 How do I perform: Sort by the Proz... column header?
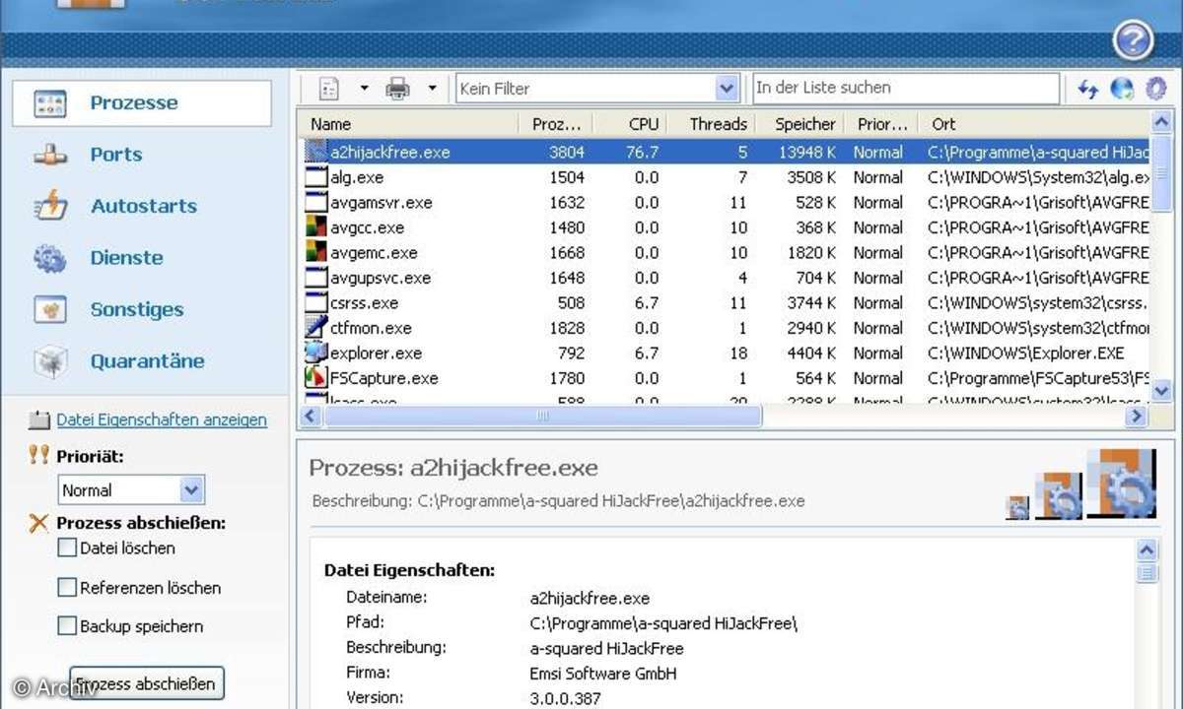tap(557, 124)
